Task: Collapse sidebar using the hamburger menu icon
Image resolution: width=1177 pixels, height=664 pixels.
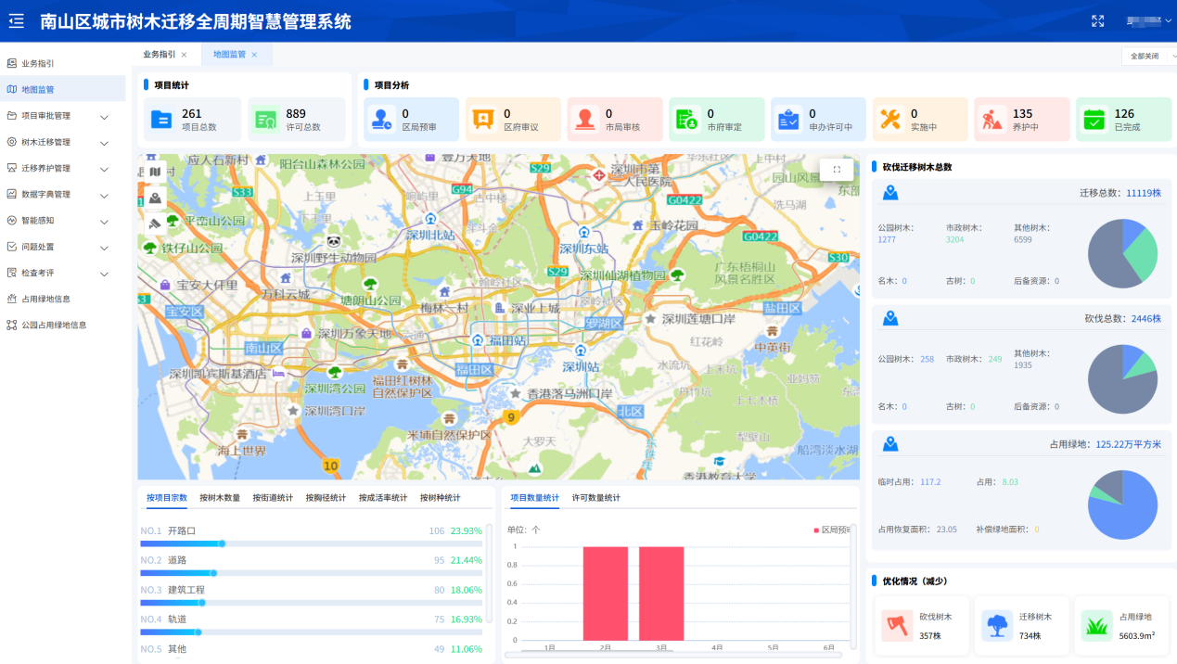Action: 16,20
